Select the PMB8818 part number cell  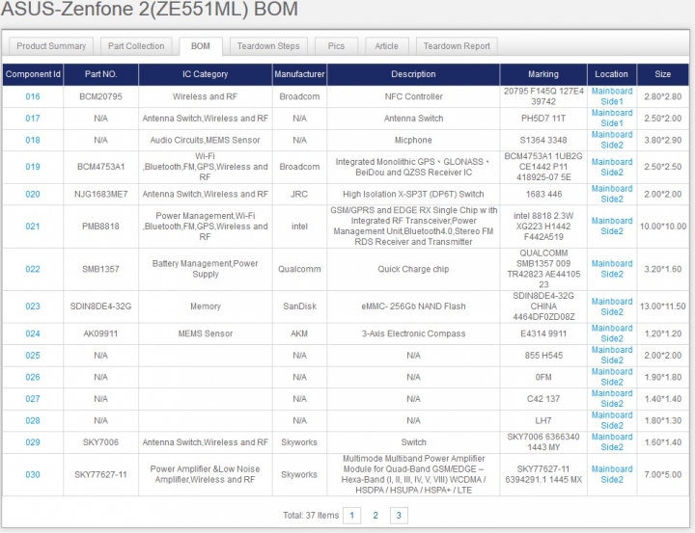tap(100, 227)
